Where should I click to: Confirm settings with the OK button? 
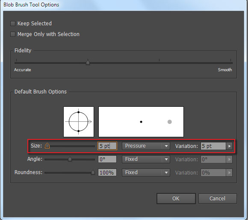coord(176,199)
